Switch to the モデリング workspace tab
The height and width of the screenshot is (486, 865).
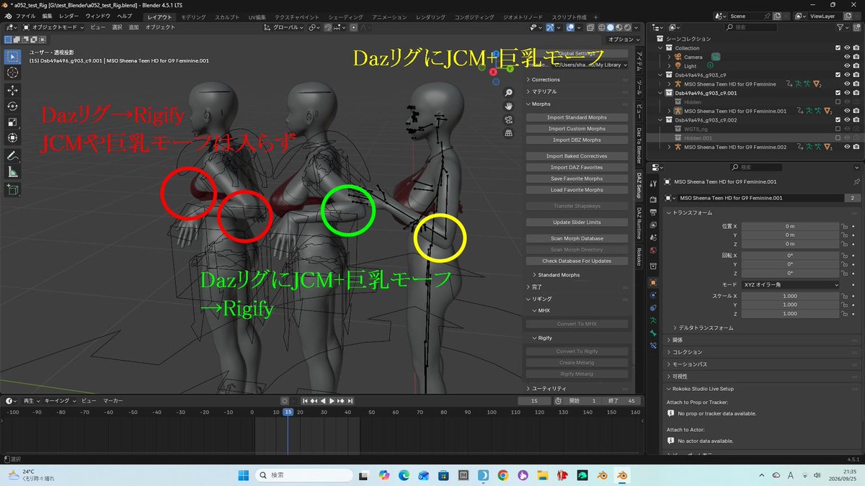pos(192,16)
